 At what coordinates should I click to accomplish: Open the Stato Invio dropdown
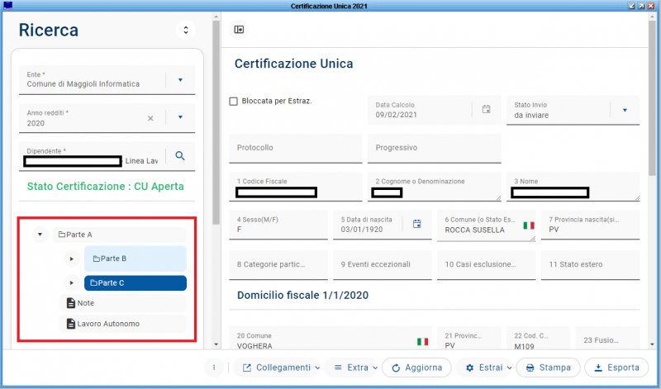pos(625,110)
